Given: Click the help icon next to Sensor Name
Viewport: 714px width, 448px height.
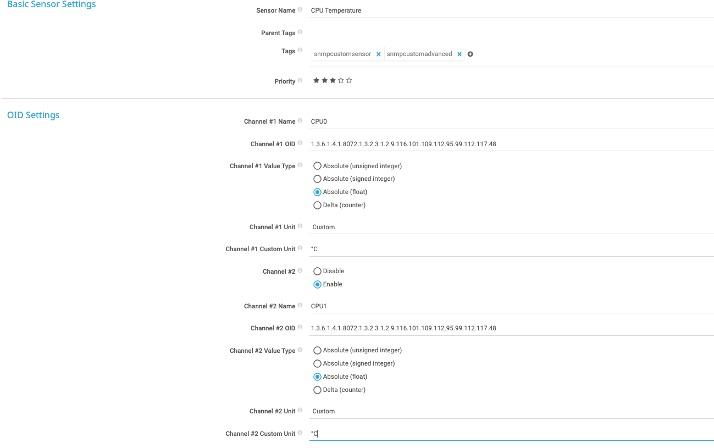Looking at the screenshot, I should pos(300,10).
